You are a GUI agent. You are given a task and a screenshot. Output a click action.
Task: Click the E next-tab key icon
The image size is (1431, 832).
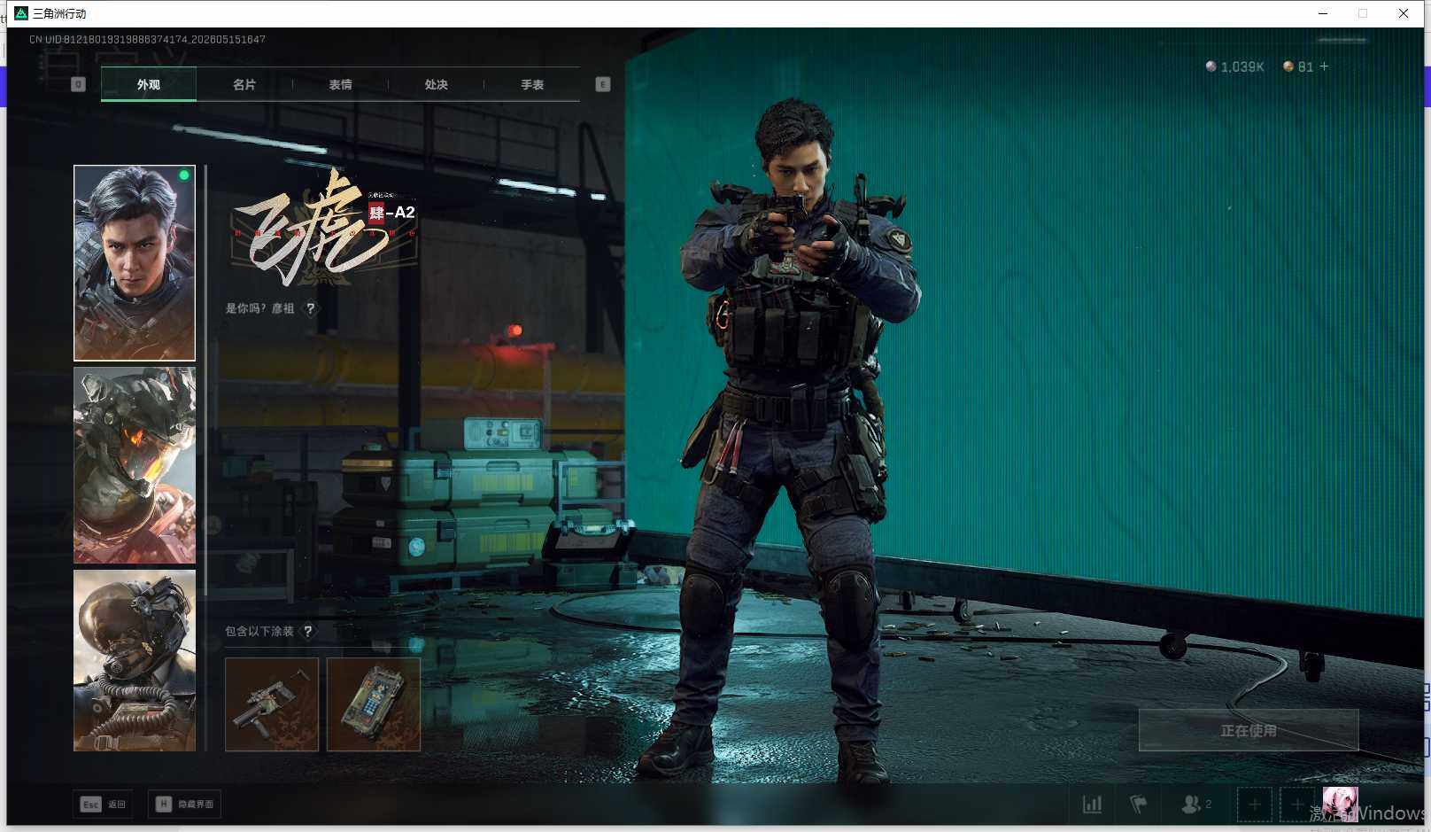tap(603, 84)
